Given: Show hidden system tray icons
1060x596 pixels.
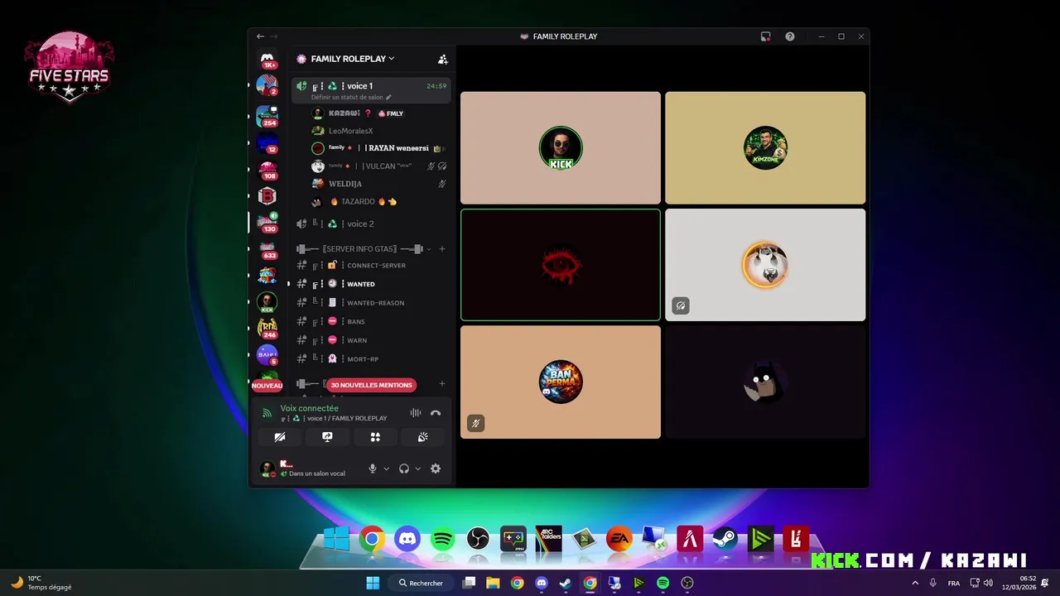Looking at the screenshot, I should (915, 583).
